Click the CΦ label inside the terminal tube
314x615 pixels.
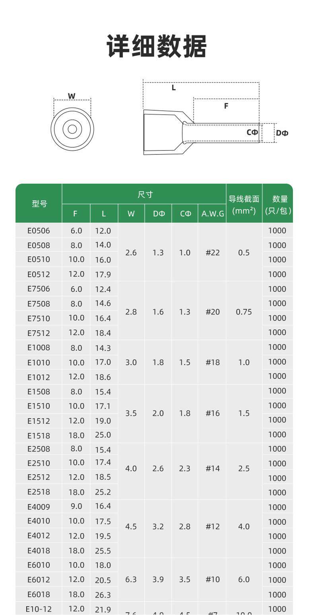click(252, 132)
